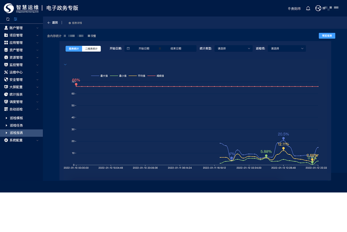Click the 系统配置 gear icon
The image size is (347, 232).
click(6, 140)
